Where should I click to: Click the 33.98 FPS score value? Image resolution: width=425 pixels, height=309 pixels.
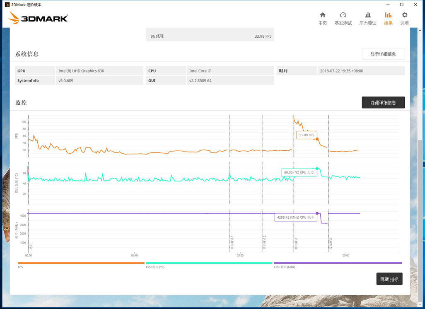click(x=263, y=36)
